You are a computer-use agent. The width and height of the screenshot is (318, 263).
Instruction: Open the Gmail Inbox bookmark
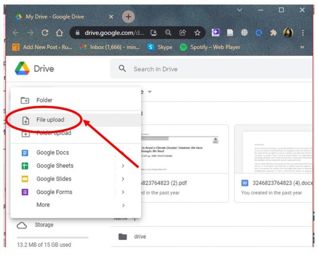(x=109, y=47)
